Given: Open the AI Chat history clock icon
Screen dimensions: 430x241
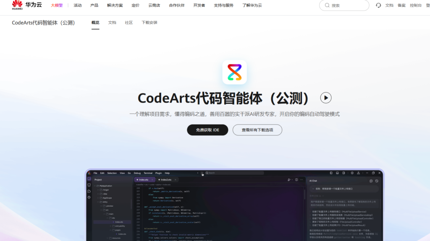Looking at the screenshot, I should 377,181.
